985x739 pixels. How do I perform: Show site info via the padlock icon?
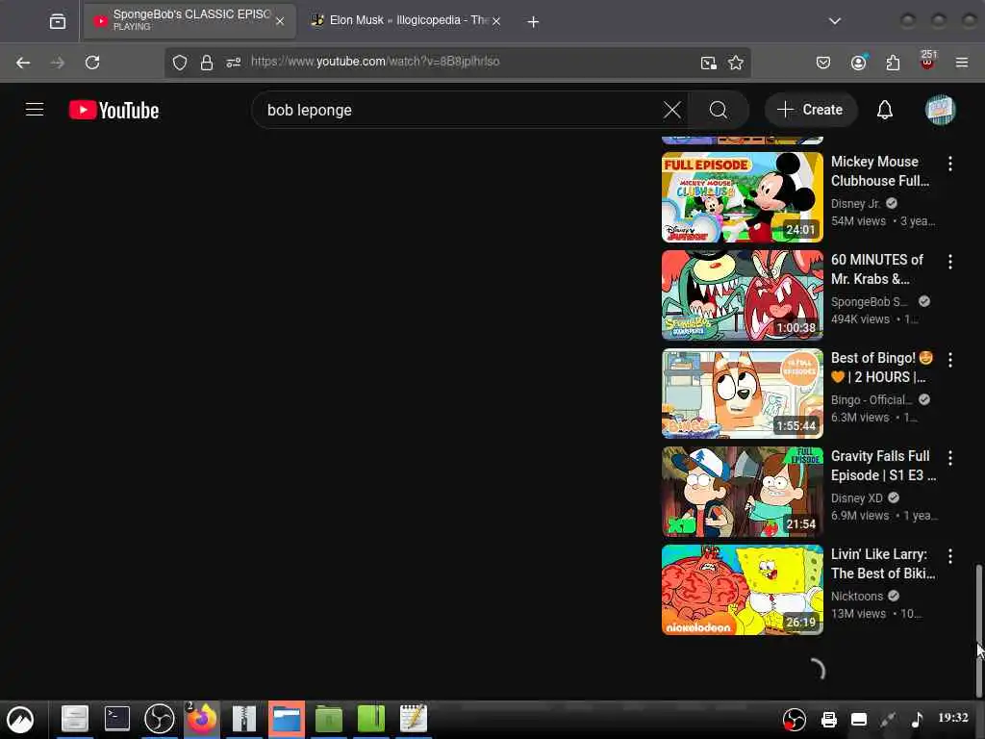pos(207,63)
